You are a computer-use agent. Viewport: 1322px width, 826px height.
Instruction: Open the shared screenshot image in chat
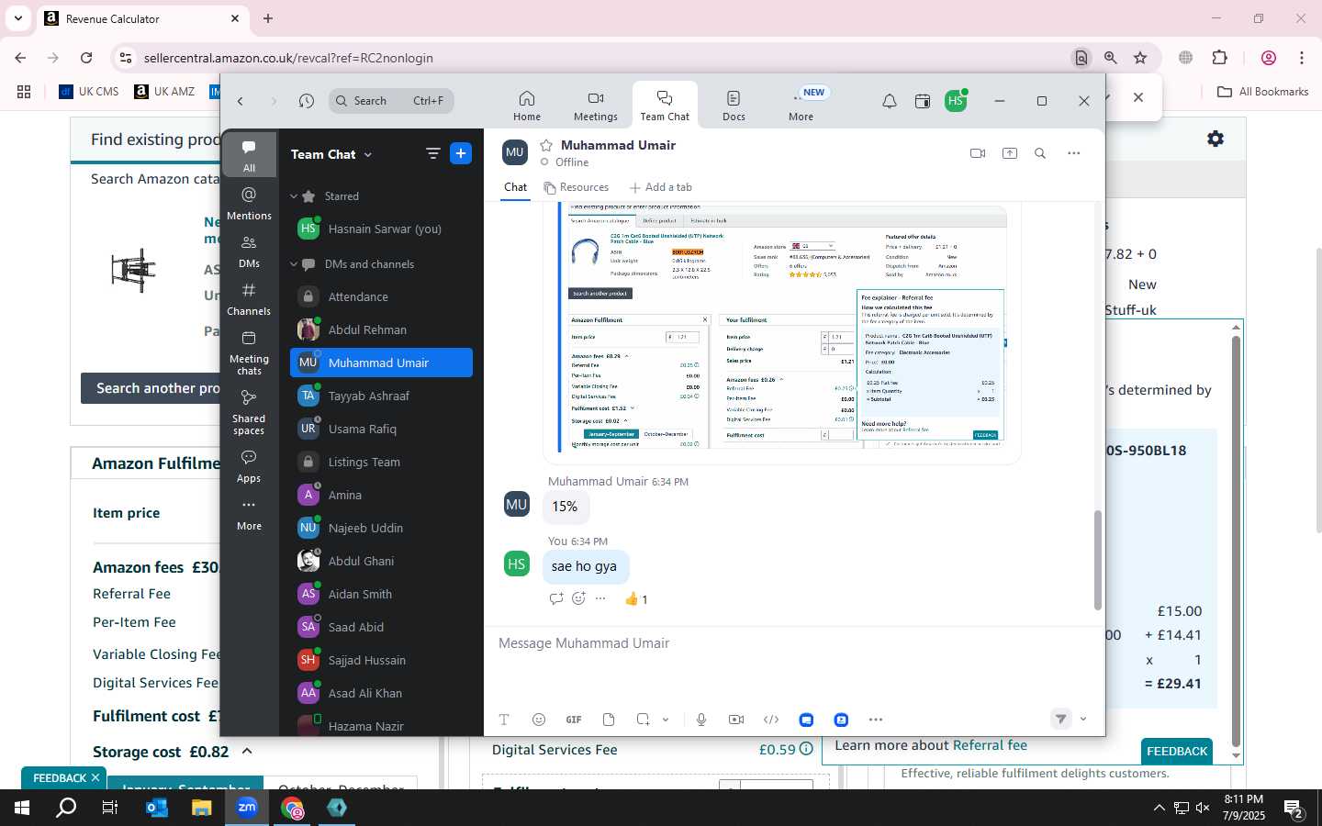(782, 328)
